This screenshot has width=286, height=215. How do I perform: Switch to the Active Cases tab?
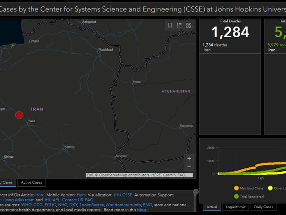[x=31, y=182]
